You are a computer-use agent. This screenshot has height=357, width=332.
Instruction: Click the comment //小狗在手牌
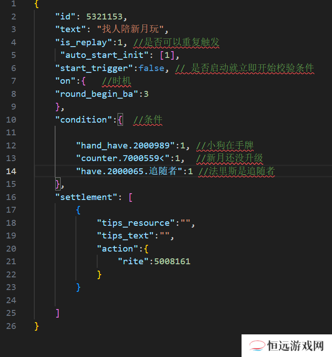pos(225,146)
